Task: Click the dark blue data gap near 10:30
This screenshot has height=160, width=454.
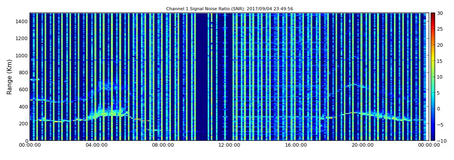Action: click(202, 76)
